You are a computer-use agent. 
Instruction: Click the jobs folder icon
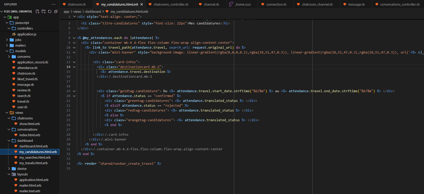(12, 40)
